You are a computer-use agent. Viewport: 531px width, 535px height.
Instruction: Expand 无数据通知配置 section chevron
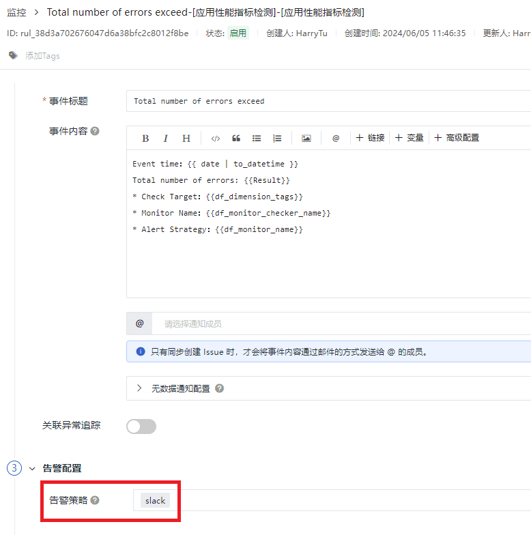coord(139,388)
